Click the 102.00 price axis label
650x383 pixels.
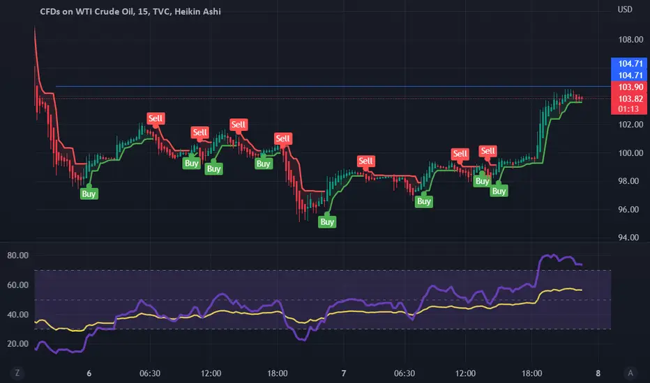point(630,124)
